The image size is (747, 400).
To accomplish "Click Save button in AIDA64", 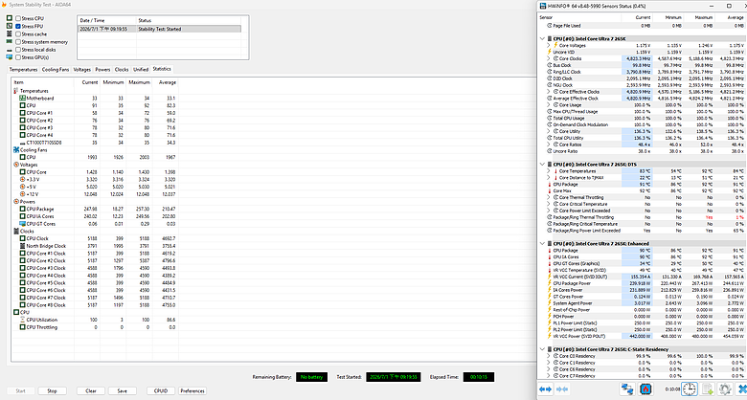I will coord(122,391).
